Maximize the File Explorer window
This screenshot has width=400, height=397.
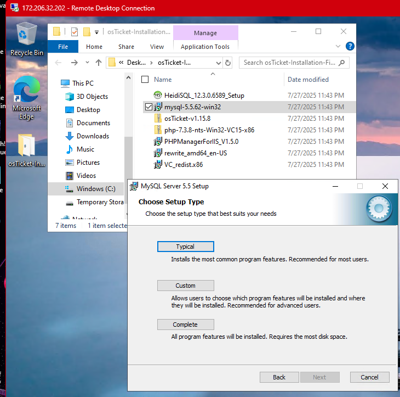click(x=318, y=31)
